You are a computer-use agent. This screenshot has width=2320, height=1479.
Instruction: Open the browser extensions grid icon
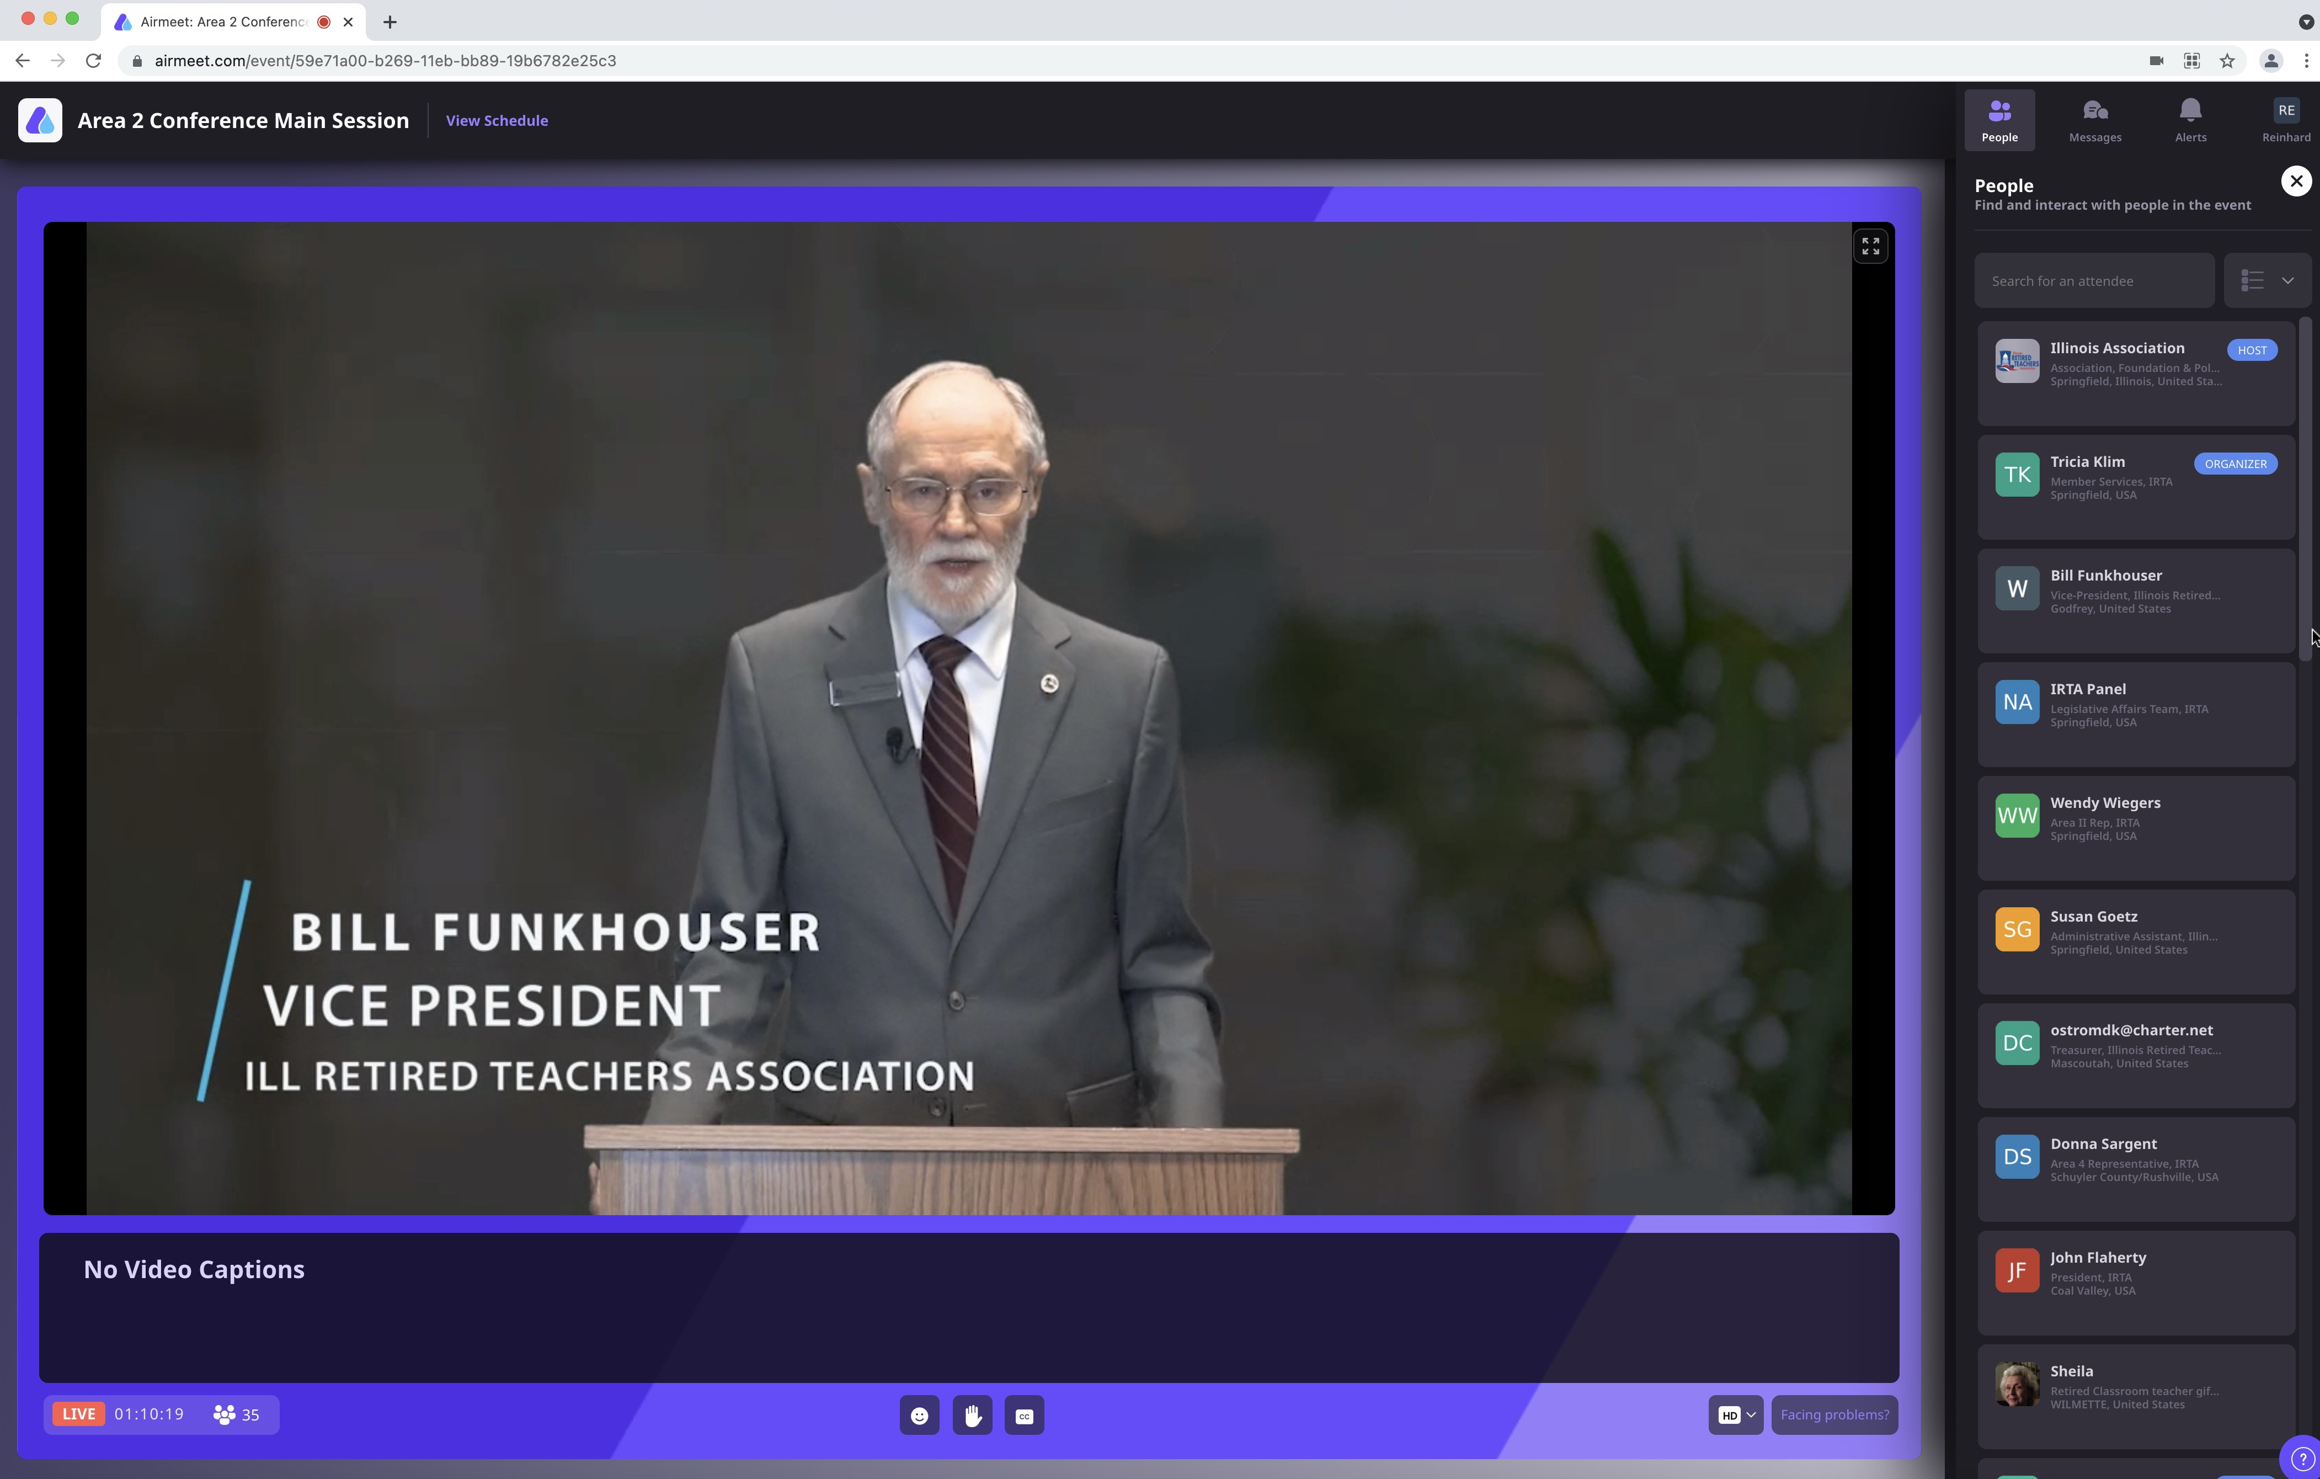click(2191, 61)
